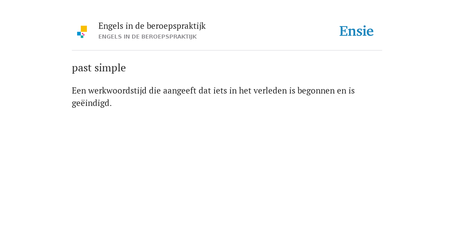Click the colorful squares logo icon

[82, 32]
